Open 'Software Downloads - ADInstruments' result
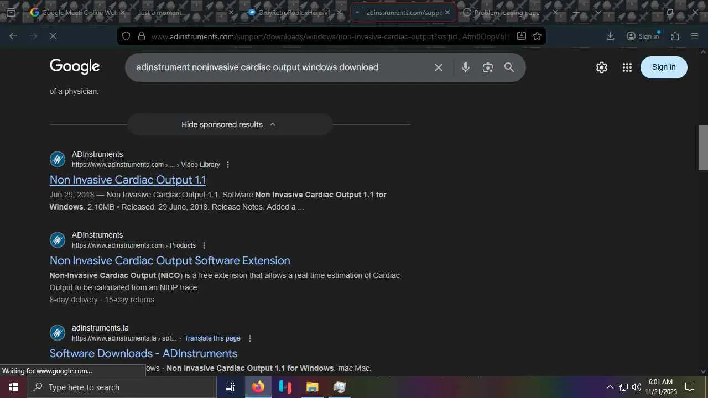Screen dimensions: 708x398 click(143, 353)
